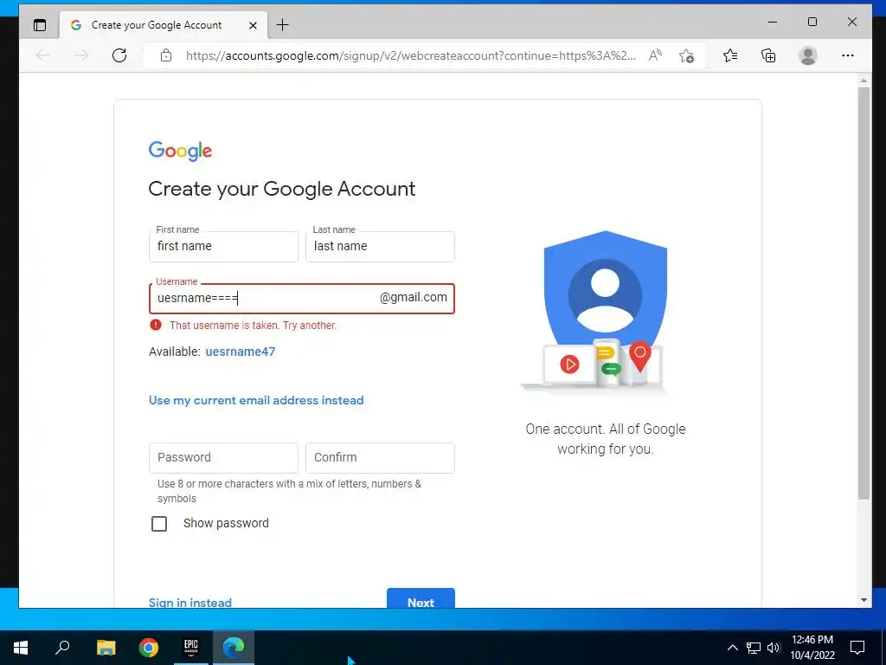886x665 pixels.
Task: Click Use my current email address instead
Action: (x=256, y=400)
